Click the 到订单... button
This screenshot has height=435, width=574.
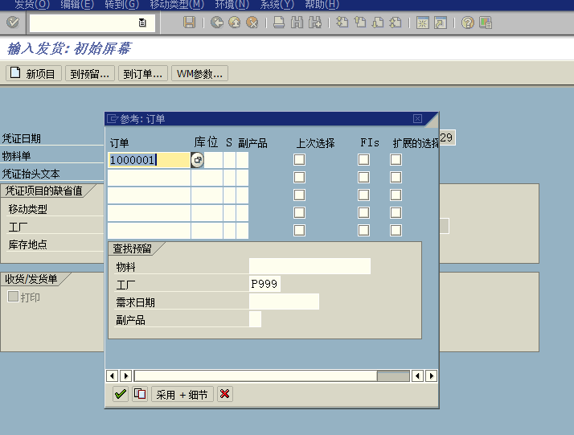pyautogui.click(x=143, y=74)
